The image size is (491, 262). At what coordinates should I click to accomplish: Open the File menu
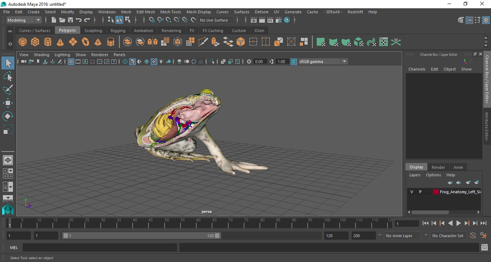tap(6, 12)
